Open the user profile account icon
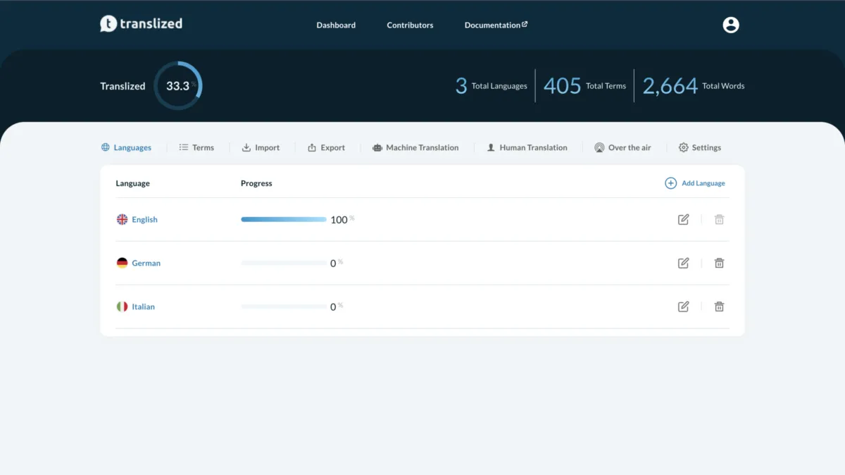 point(731,25)
